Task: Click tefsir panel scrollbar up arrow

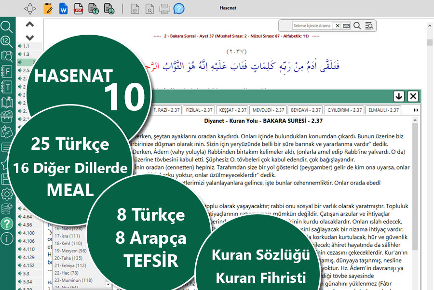Action: (x=415, y=120)
